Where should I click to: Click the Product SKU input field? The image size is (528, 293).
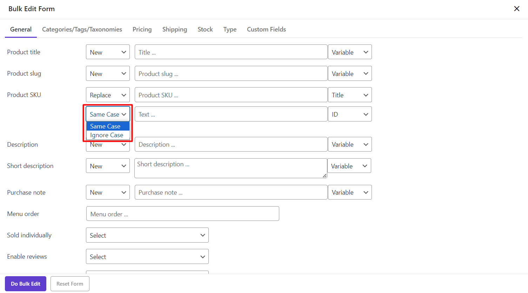pos(231,95)
